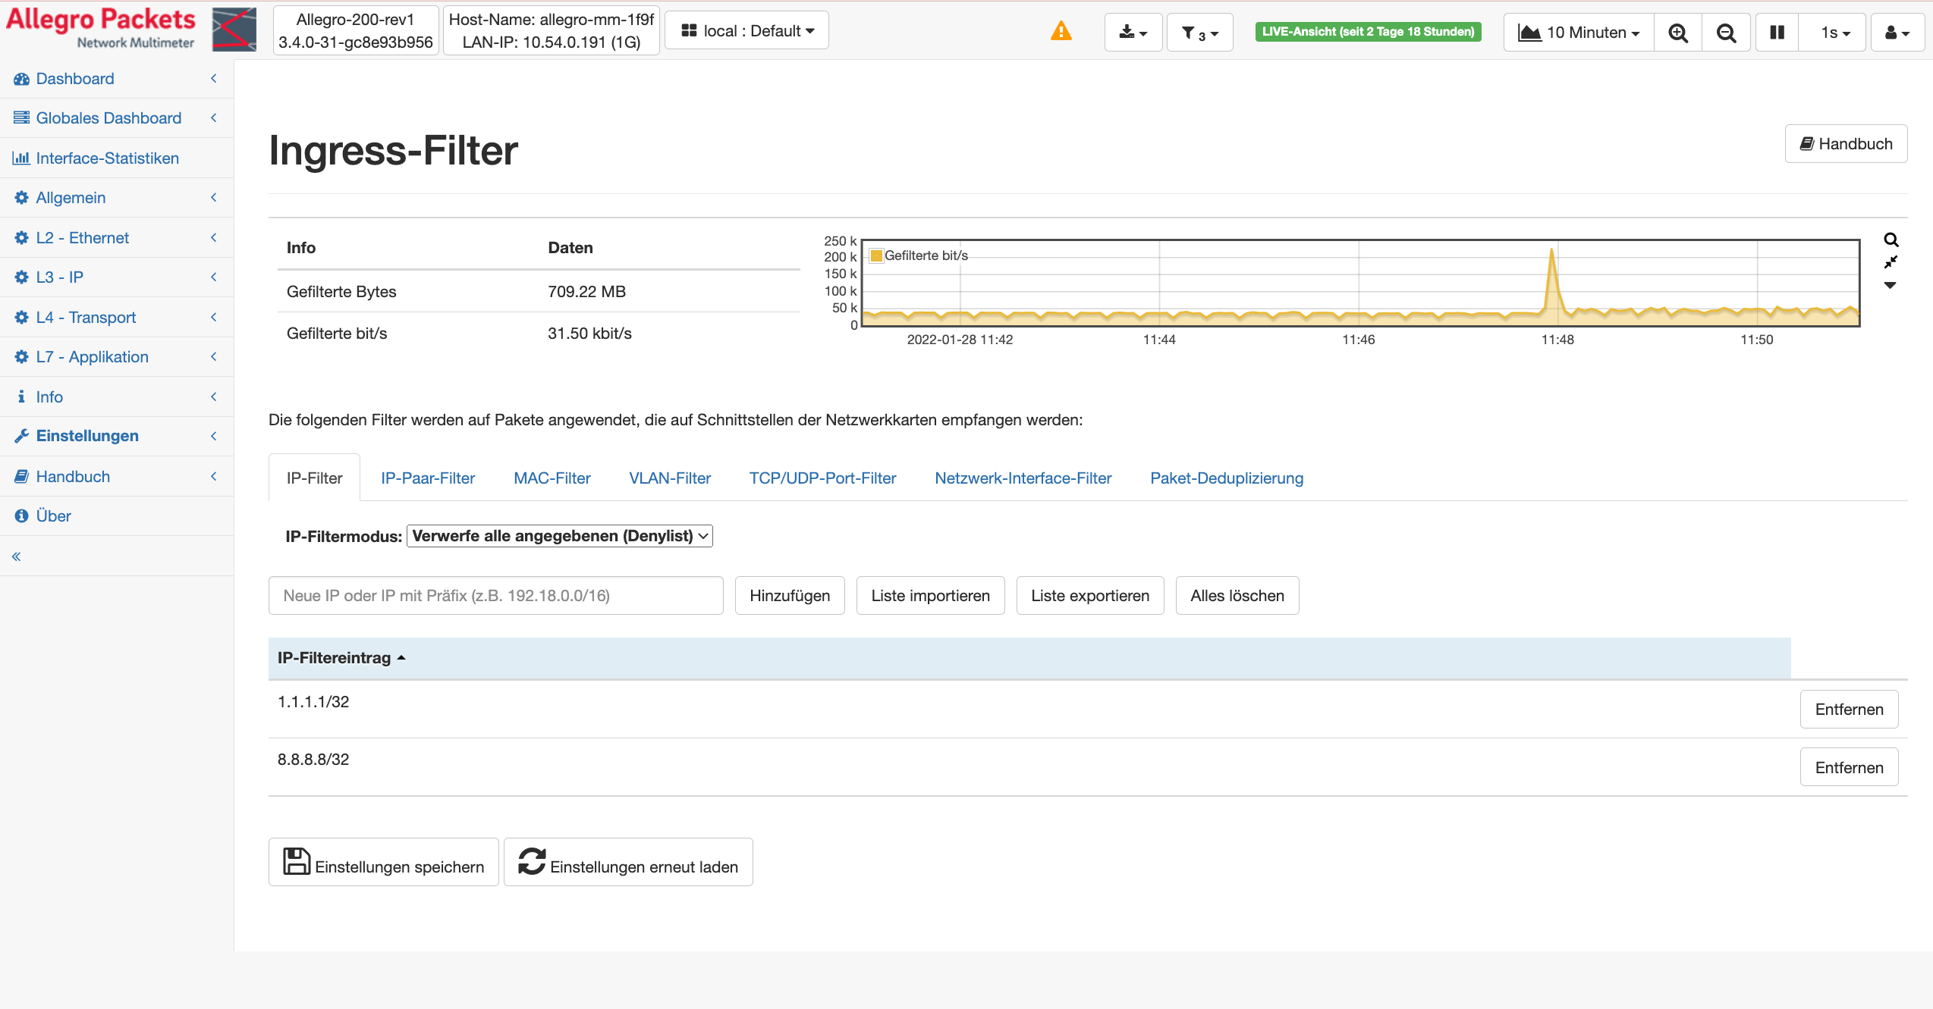The height and width of the screenshot is (1009, 1933).
Task: Toggle the Gefilterte bit/s legend entry
Action: click(x=919, y=255)
